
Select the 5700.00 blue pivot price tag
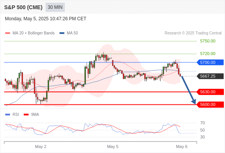(x=210, y=62)
